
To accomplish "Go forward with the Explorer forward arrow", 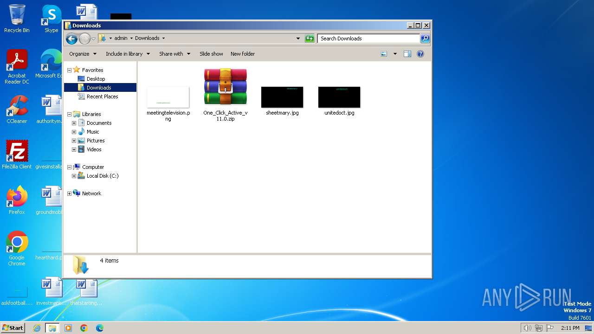I will click(x=84, y=39).
